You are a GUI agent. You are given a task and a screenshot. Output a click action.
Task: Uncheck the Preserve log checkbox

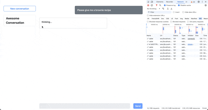pyautogui.click(x=165, y=5)
